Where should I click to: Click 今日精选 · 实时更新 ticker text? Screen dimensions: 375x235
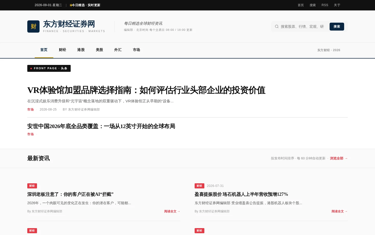(86, 5)
